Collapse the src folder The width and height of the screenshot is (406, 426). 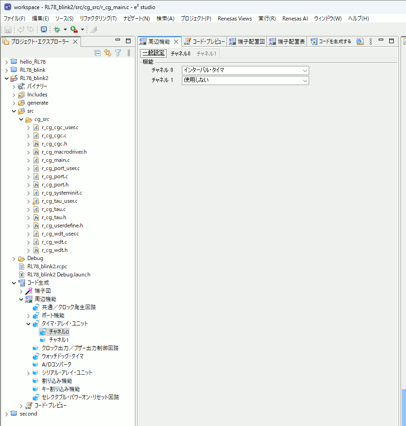coord(14,111)
